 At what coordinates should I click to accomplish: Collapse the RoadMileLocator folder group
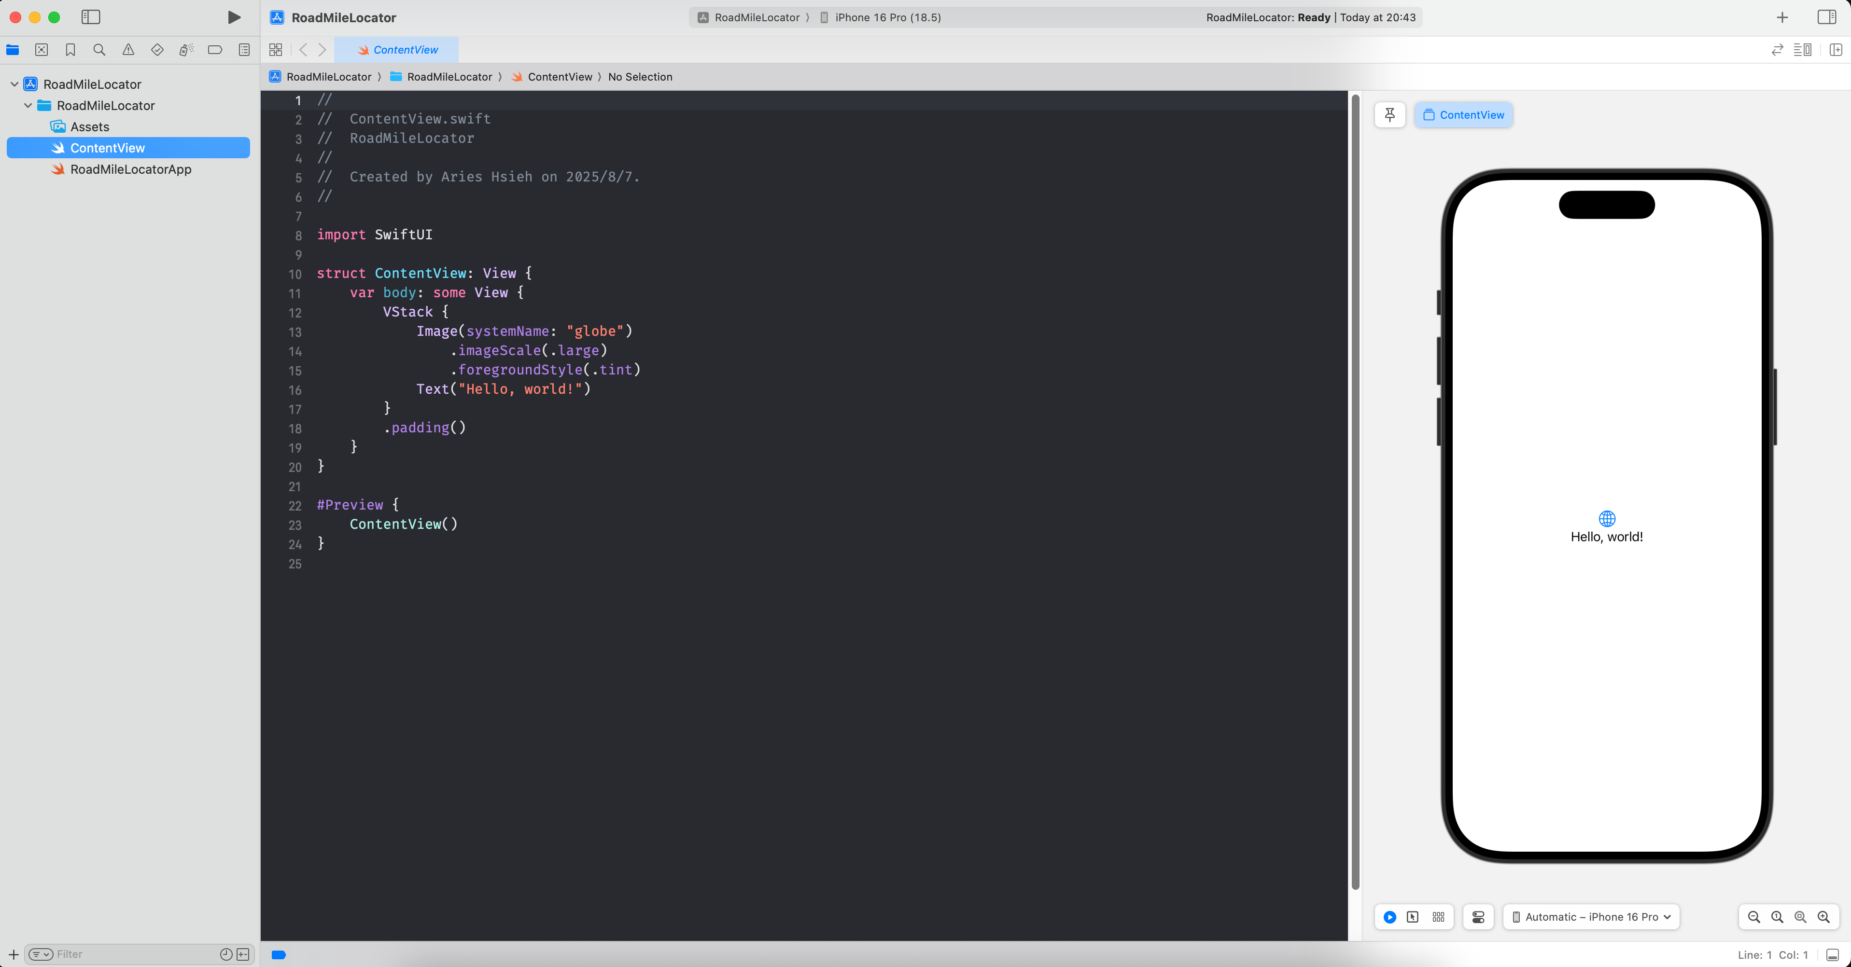28,106
